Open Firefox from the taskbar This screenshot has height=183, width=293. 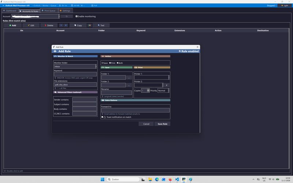click(x=170, y=179)
